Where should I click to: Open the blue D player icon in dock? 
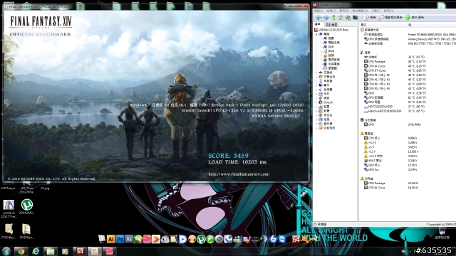[183, 239]
